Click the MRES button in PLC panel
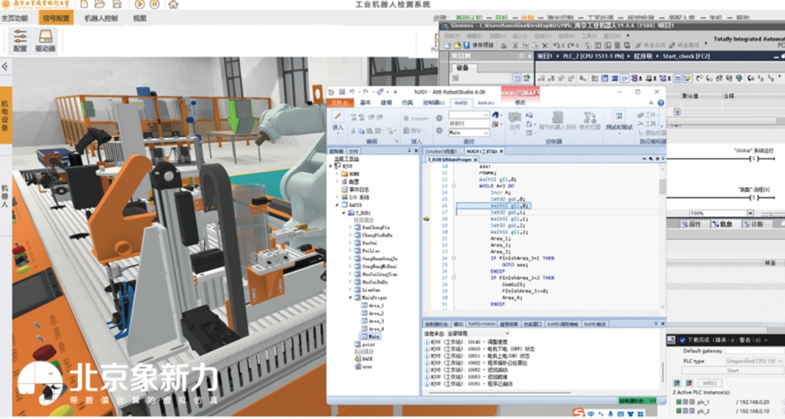Screen dimensions: 785x419 point(710,383)
